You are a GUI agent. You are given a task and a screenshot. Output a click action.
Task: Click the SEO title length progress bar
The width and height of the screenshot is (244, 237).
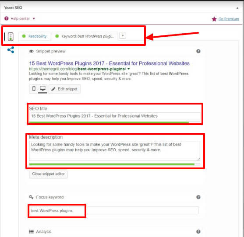(x=114, y=122)
